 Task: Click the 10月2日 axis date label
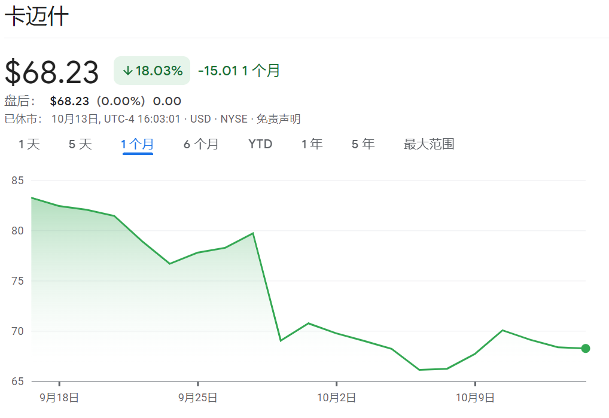point(336,398)
